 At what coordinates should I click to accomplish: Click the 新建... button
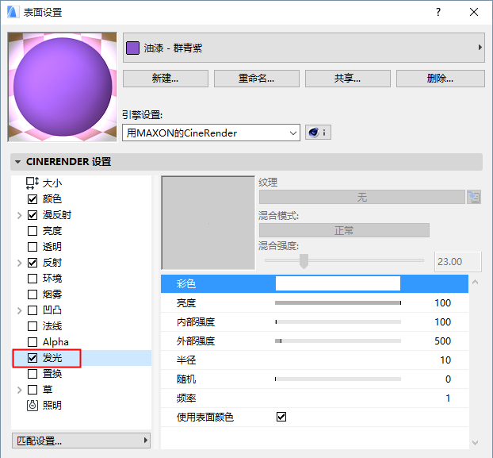[x=166, y=79]
